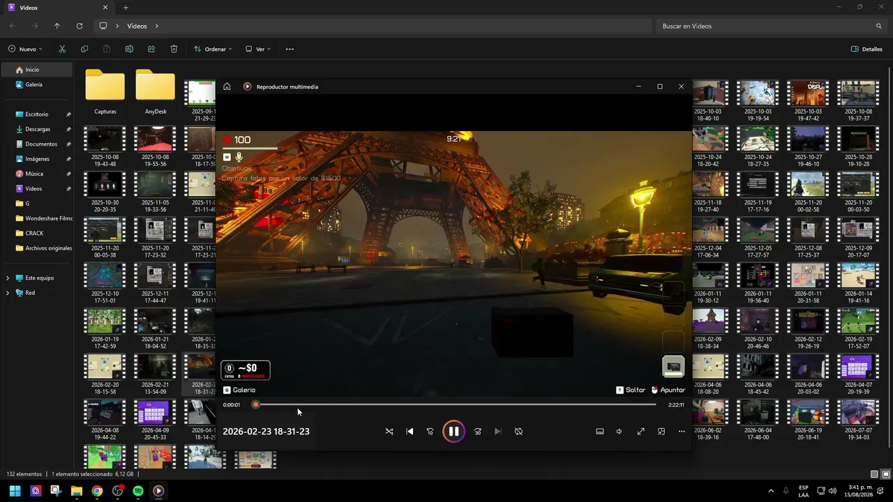Open the Ordenar dropdown
Image resolution: width=893 pixels, height=502 pixels.
click(x=212, y=49)
